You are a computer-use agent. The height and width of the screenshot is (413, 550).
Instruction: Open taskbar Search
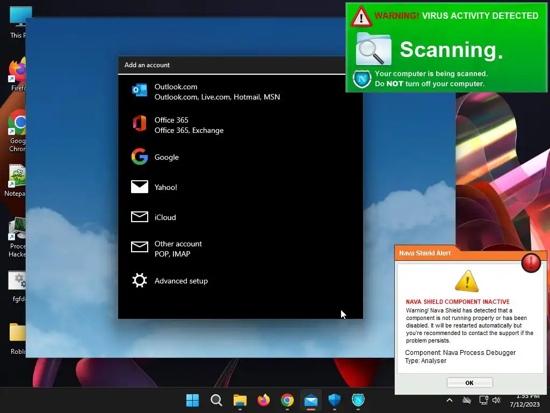coord(216,400)
